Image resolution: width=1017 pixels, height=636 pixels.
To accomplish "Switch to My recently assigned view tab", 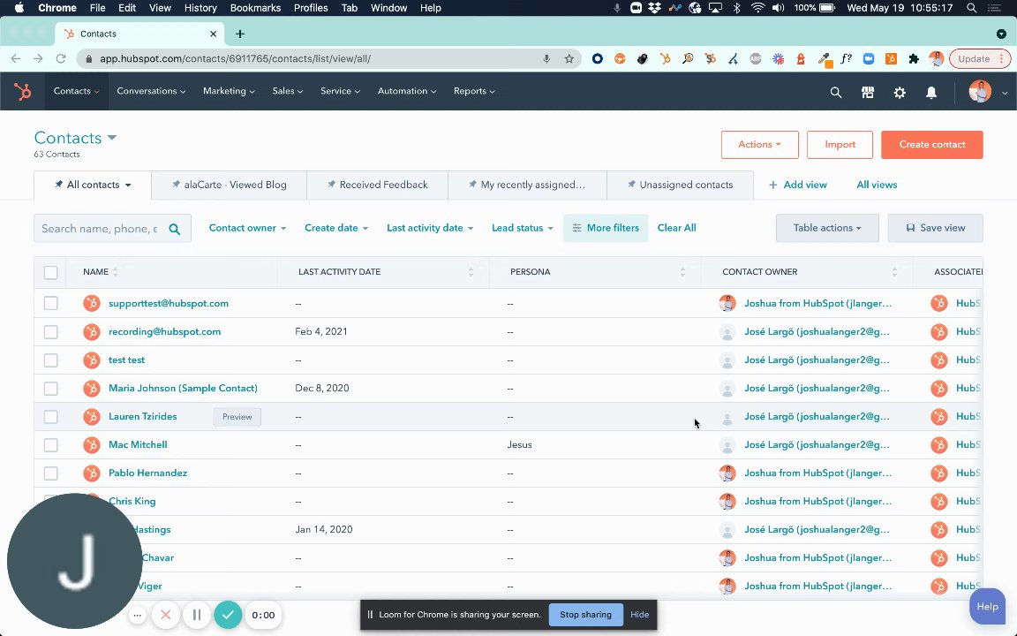I will 527,185.
